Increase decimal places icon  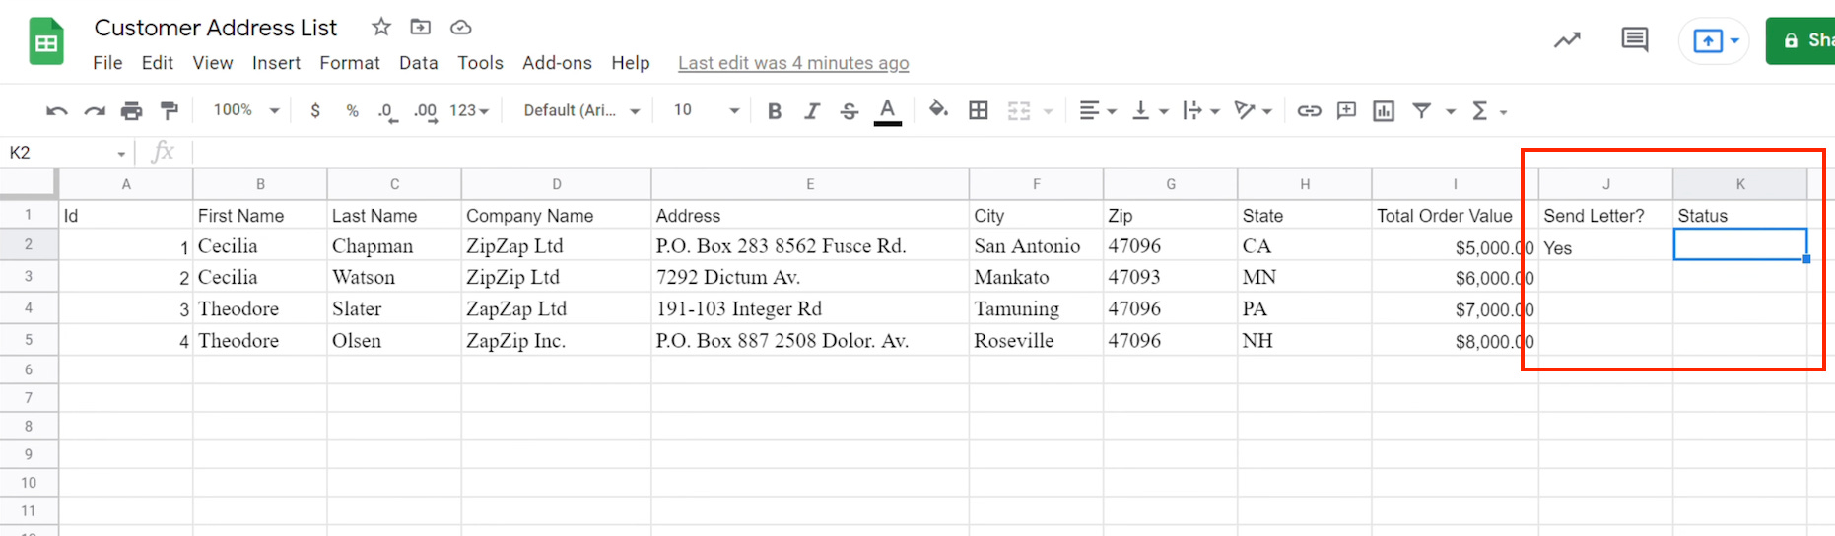click(x=425, y=111)
